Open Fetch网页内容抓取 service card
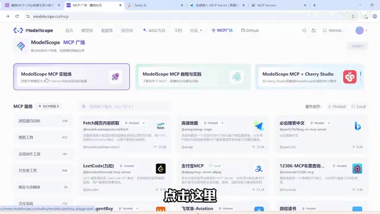The width and height of the screenshot is (380, 214). pos(125,134)
